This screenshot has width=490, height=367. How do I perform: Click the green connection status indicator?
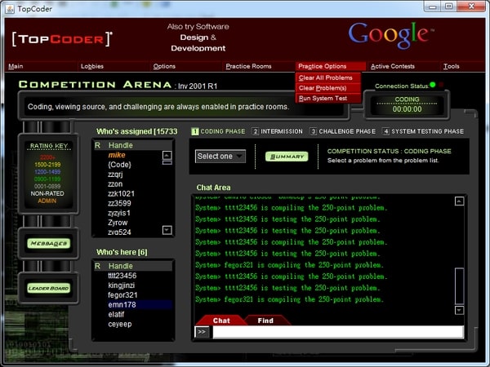click(x=433, y=85)
